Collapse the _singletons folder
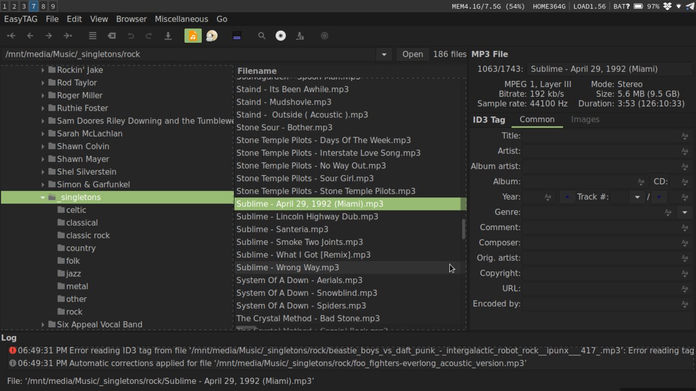This screenshot has width=696, height=391. (43, 197)
